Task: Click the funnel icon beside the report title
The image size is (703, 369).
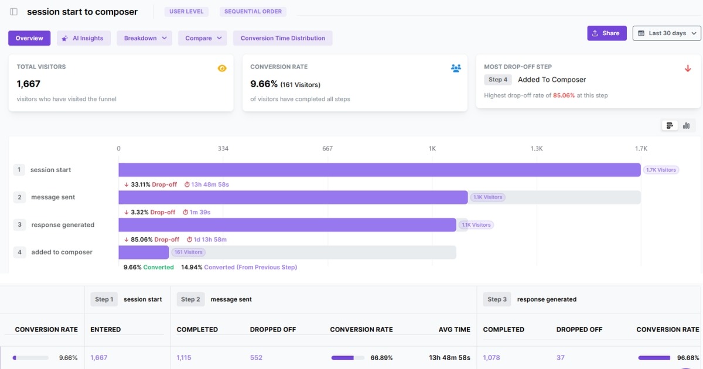Action: pos(13,11)
